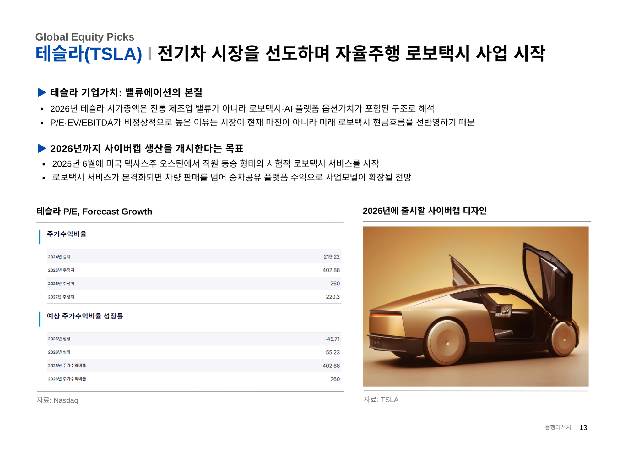Screen dimensions: 628x452
Task: Click the Global Equity Picks header
Action: (x=84, y=37)
